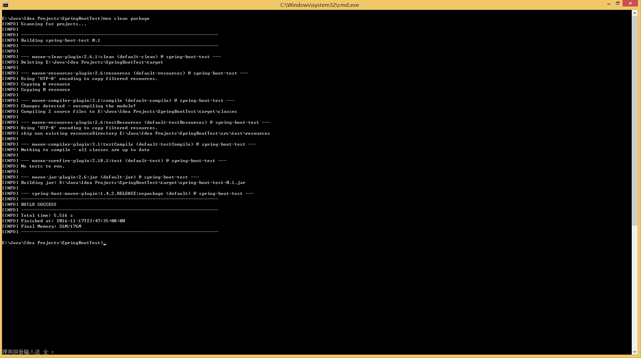Click the maven-compiler-plugin:3.1:testCompile line
Viewport: 641px width, 358px height.
click(x=129, y=144)
